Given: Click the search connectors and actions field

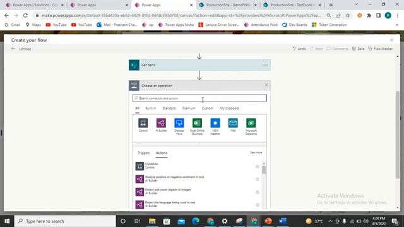Looking at the screenshot, I should point(199,98).
